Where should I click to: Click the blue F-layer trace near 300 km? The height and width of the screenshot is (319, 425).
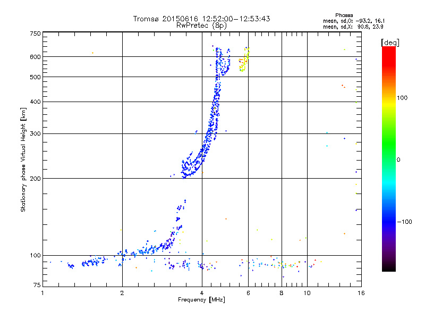[210, 133]
